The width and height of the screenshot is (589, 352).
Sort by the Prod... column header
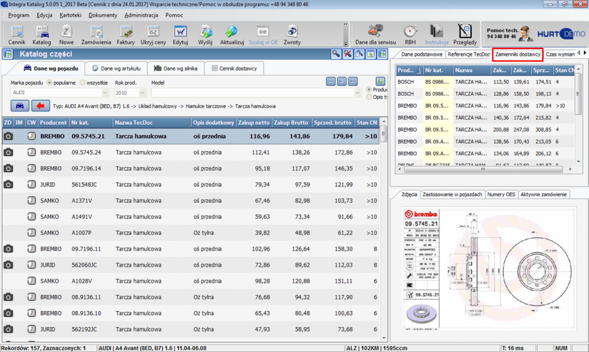[409, 70]
